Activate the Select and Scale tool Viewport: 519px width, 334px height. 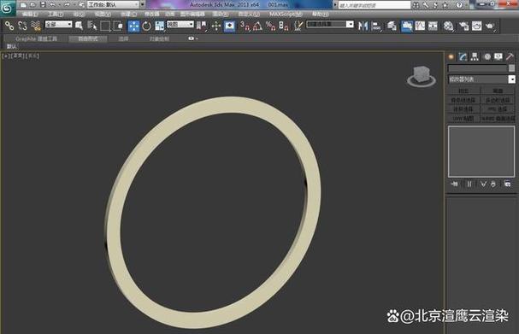[x=160, y=26]
